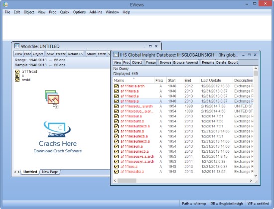Click the database vertical scrollbar up arrow
274x209 pixels.
[x=256, y=69]
